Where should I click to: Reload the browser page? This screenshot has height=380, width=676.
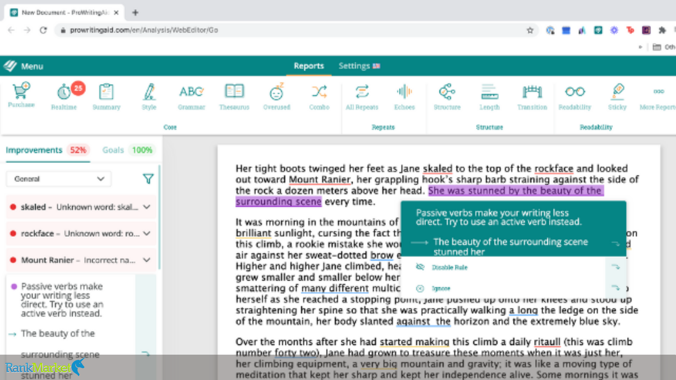(43, 30)
